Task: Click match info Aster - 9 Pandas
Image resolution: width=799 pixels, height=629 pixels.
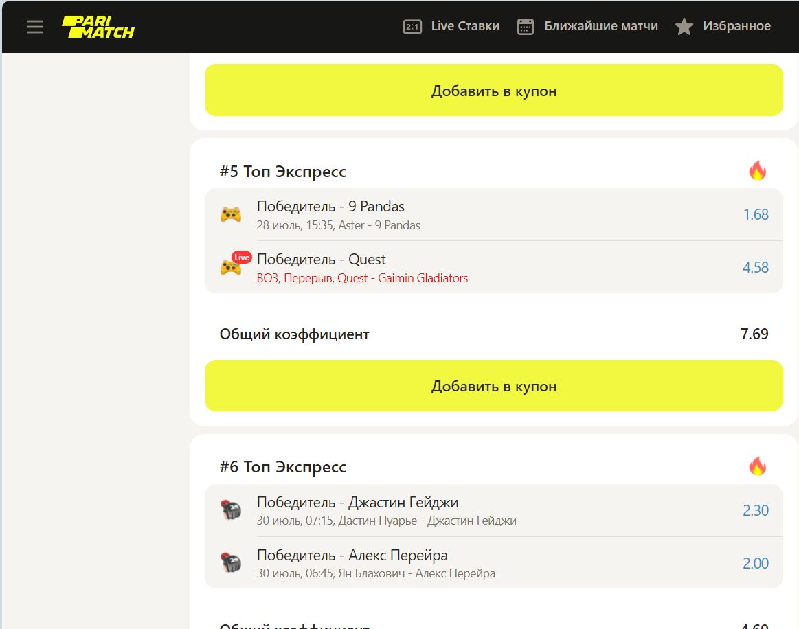Action: 338,225
